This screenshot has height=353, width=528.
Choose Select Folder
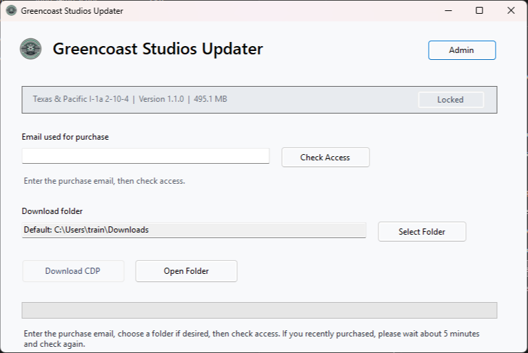[x=422, y=232]
